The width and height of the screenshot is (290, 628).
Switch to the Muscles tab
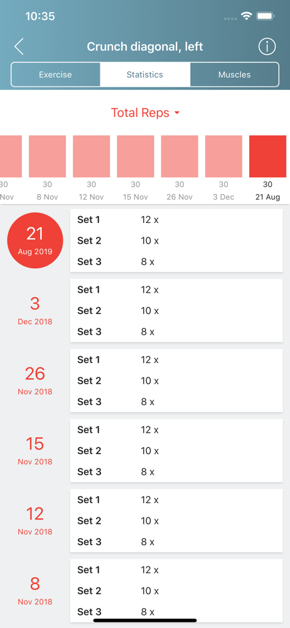point(234,75)
